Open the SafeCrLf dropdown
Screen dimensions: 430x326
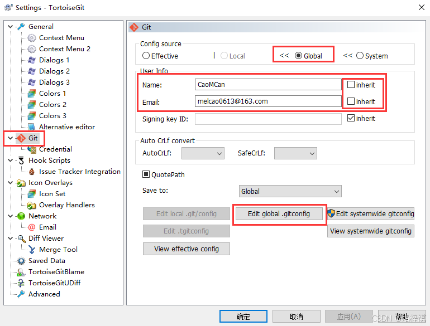point(295,153)
